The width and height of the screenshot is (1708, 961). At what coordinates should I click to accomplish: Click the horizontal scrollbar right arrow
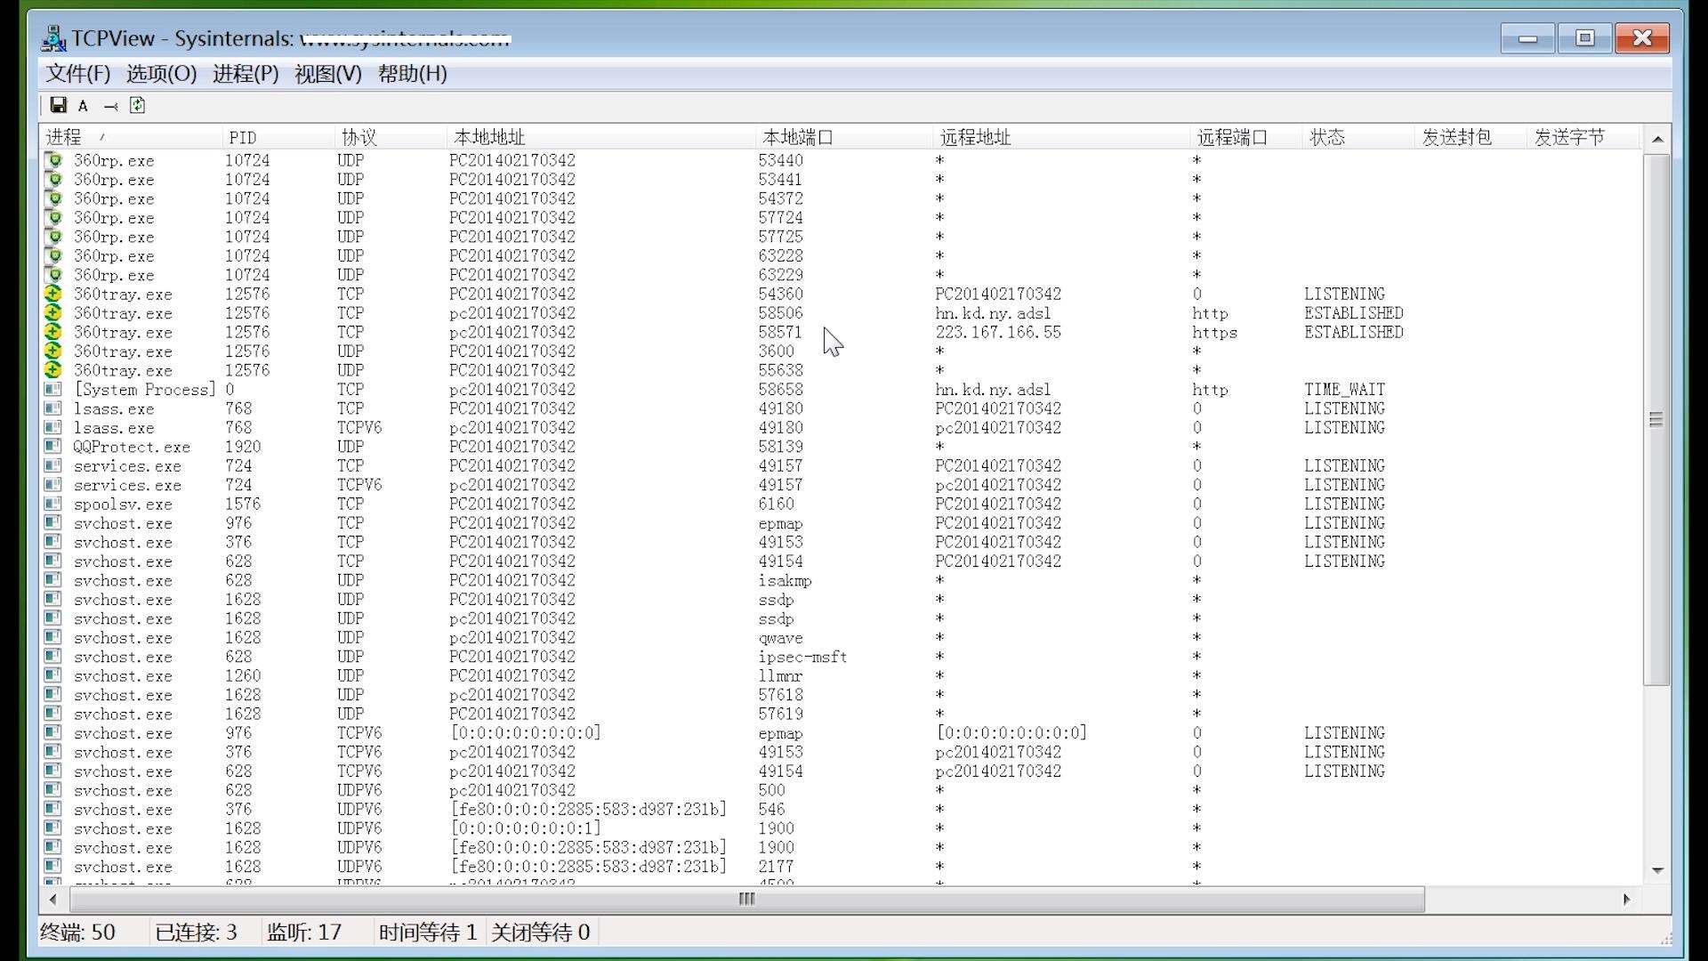click(1627, 899)
